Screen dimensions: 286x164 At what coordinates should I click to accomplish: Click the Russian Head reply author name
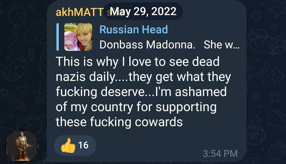click(133, 30)
